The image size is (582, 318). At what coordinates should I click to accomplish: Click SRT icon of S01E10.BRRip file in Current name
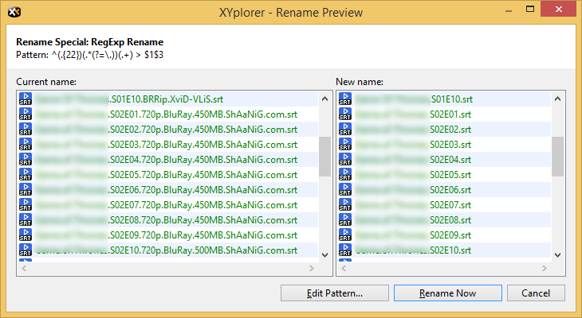[26, 99]
